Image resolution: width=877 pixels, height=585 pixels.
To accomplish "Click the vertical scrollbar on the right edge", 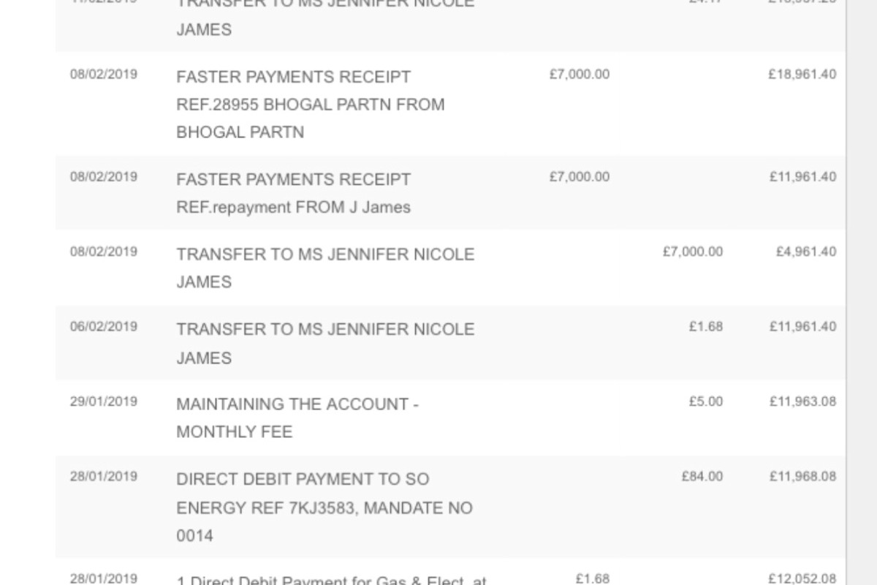I will (x=862, y=292).
